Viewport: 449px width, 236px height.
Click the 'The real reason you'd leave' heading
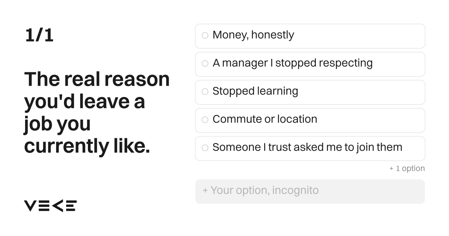tap(97, 112)
